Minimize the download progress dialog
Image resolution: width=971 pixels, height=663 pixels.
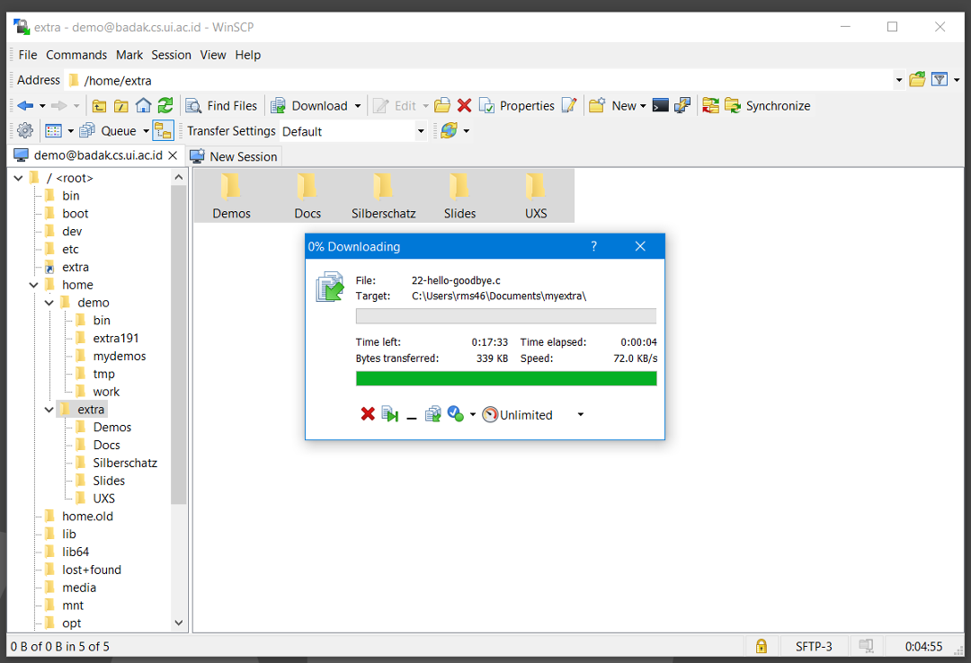(412, 415)
